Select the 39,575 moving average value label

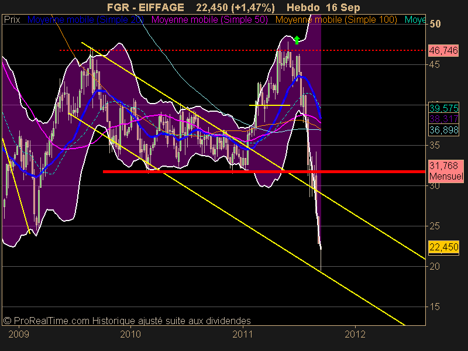tap(444, 108)
